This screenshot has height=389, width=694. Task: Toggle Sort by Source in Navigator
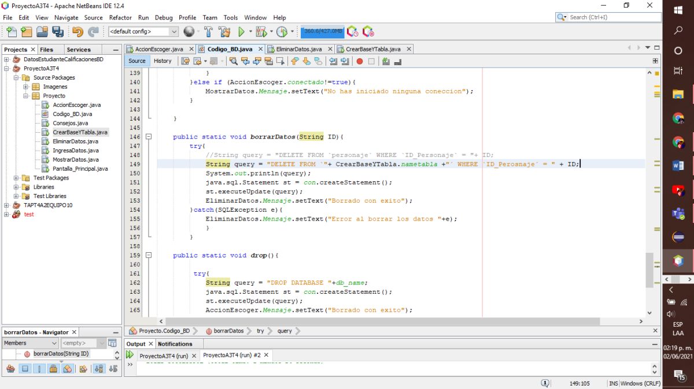[113, 368]
